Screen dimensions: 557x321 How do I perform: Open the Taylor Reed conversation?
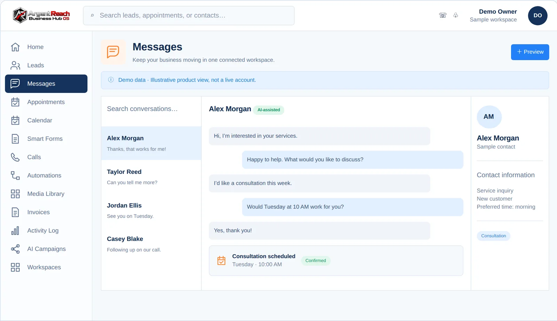[x=151, y=177]
